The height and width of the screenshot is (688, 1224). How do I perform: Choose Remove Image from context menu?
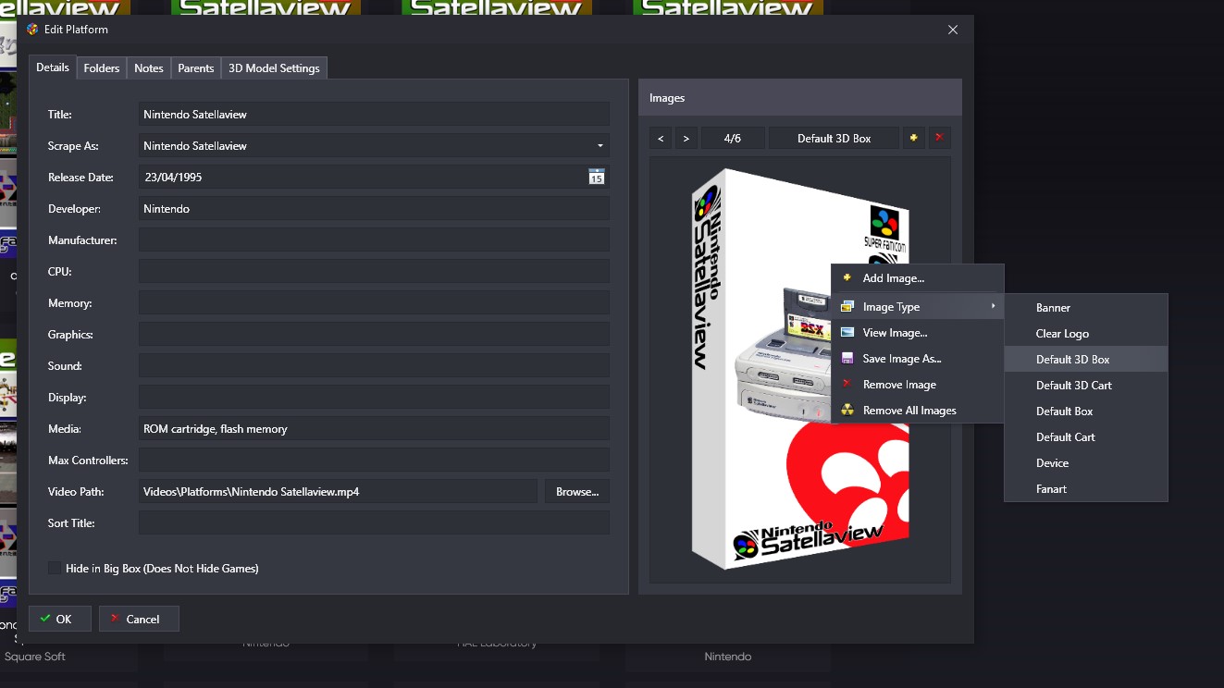pos(917,384)
